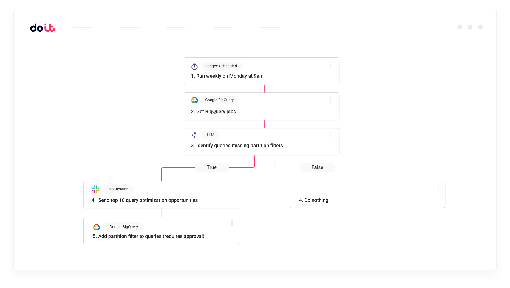Select step 'Send top 10 query optimization opportunities'

pos(148,200)
